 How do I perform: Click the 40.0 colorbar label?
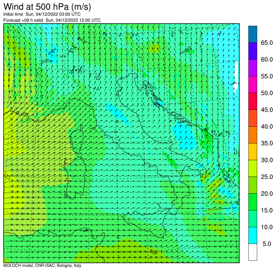[267, 127]
